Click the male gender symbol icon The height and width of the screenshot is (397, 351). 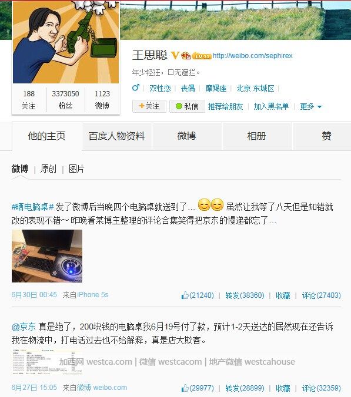click(x=136, y=88)
